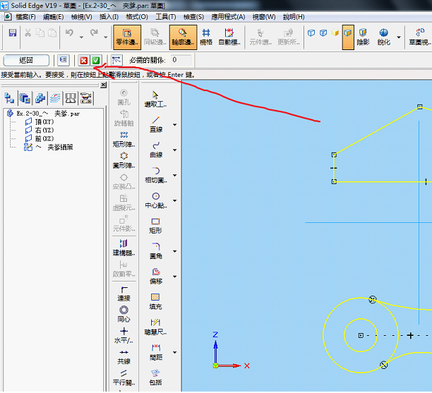Select the 矩形 rectangle tool
Viewport: 432px width, 393px height.
(156, 226)
